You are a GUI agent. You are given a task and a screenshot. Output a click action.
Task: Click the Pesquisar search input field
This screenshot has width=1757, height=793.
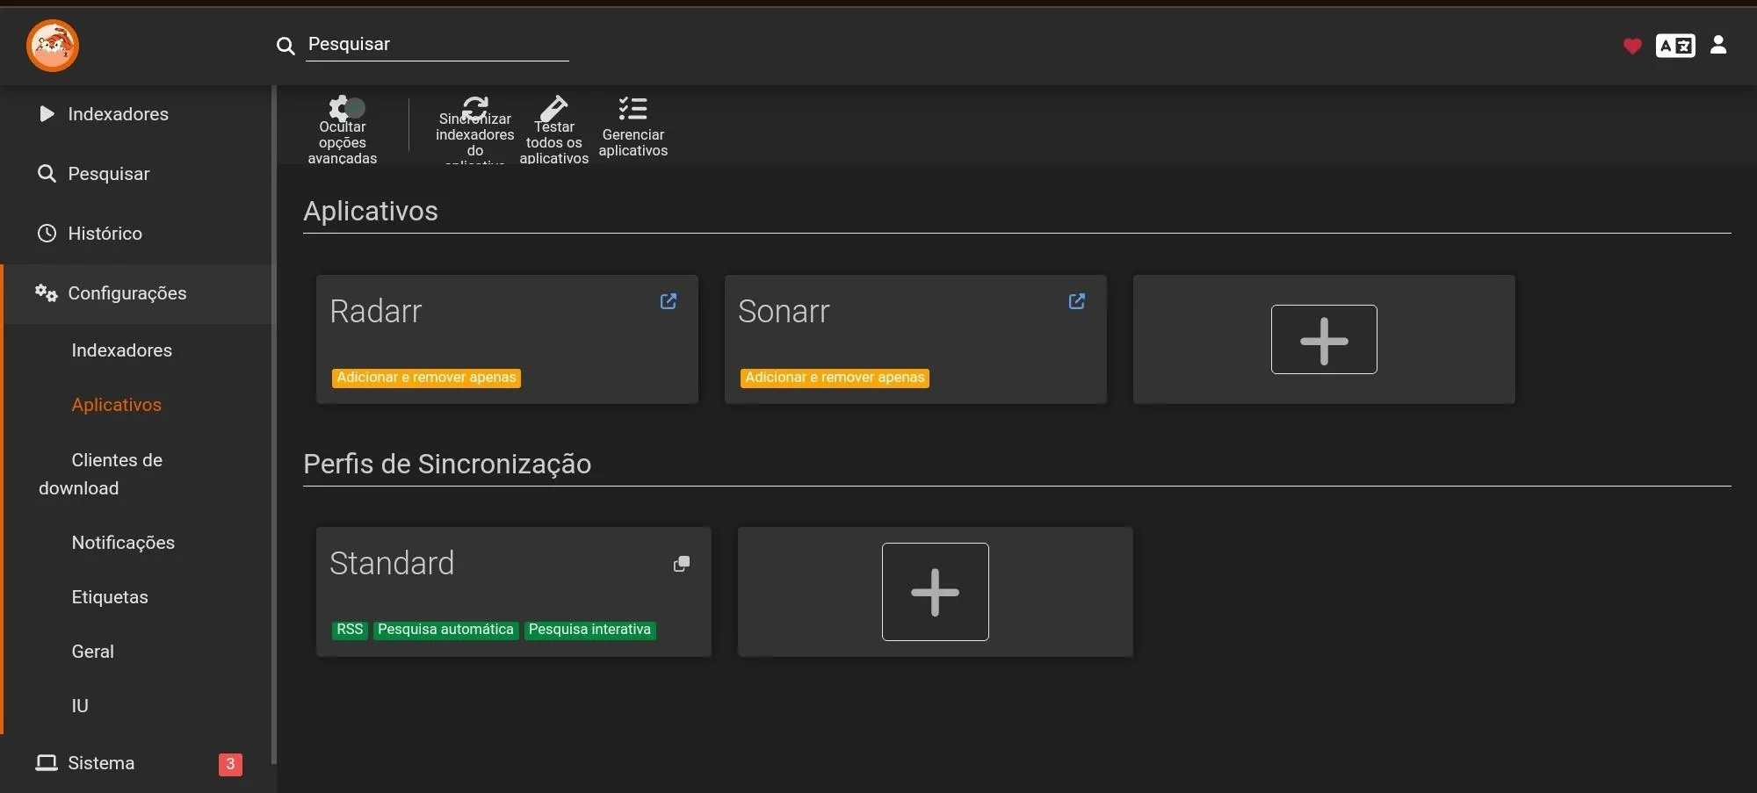pos(437,45)
